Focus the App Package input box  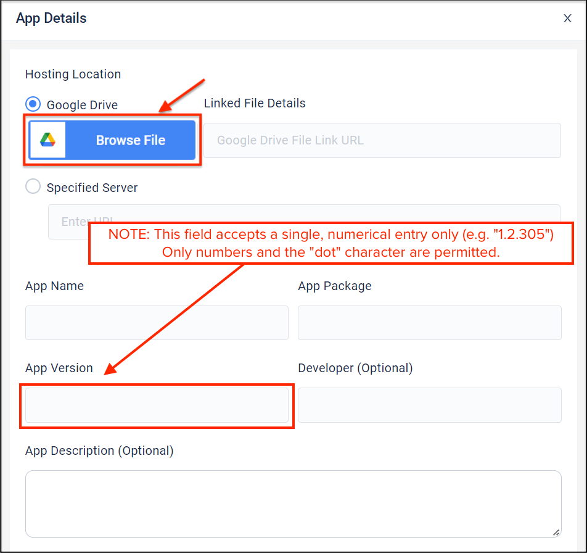click(429, 322)
